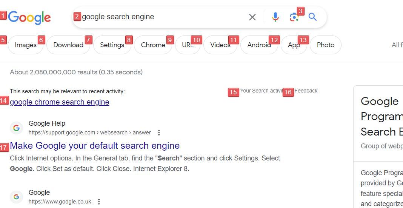Screen dimensions: 403x208
Task: Click inside the search input field
Action: point(158,17)
